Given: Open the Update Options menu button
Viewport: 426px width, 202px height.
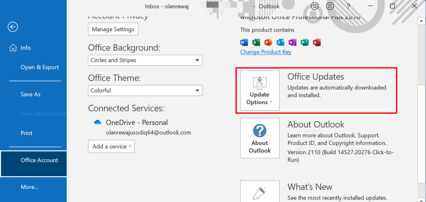Looking at the screenshot, I should (260, 90).
